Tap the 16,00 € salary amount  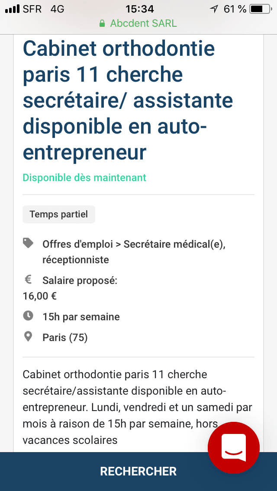tap(40, 296)
